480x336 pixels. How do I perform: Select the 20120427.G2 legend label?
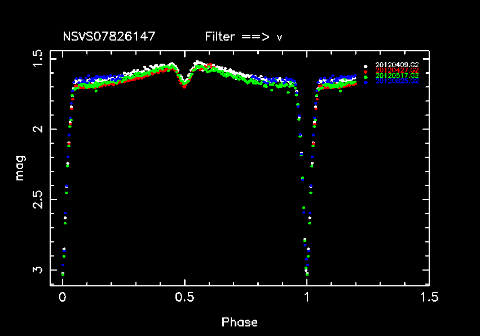pyautogui.click(x=397, y=70)
